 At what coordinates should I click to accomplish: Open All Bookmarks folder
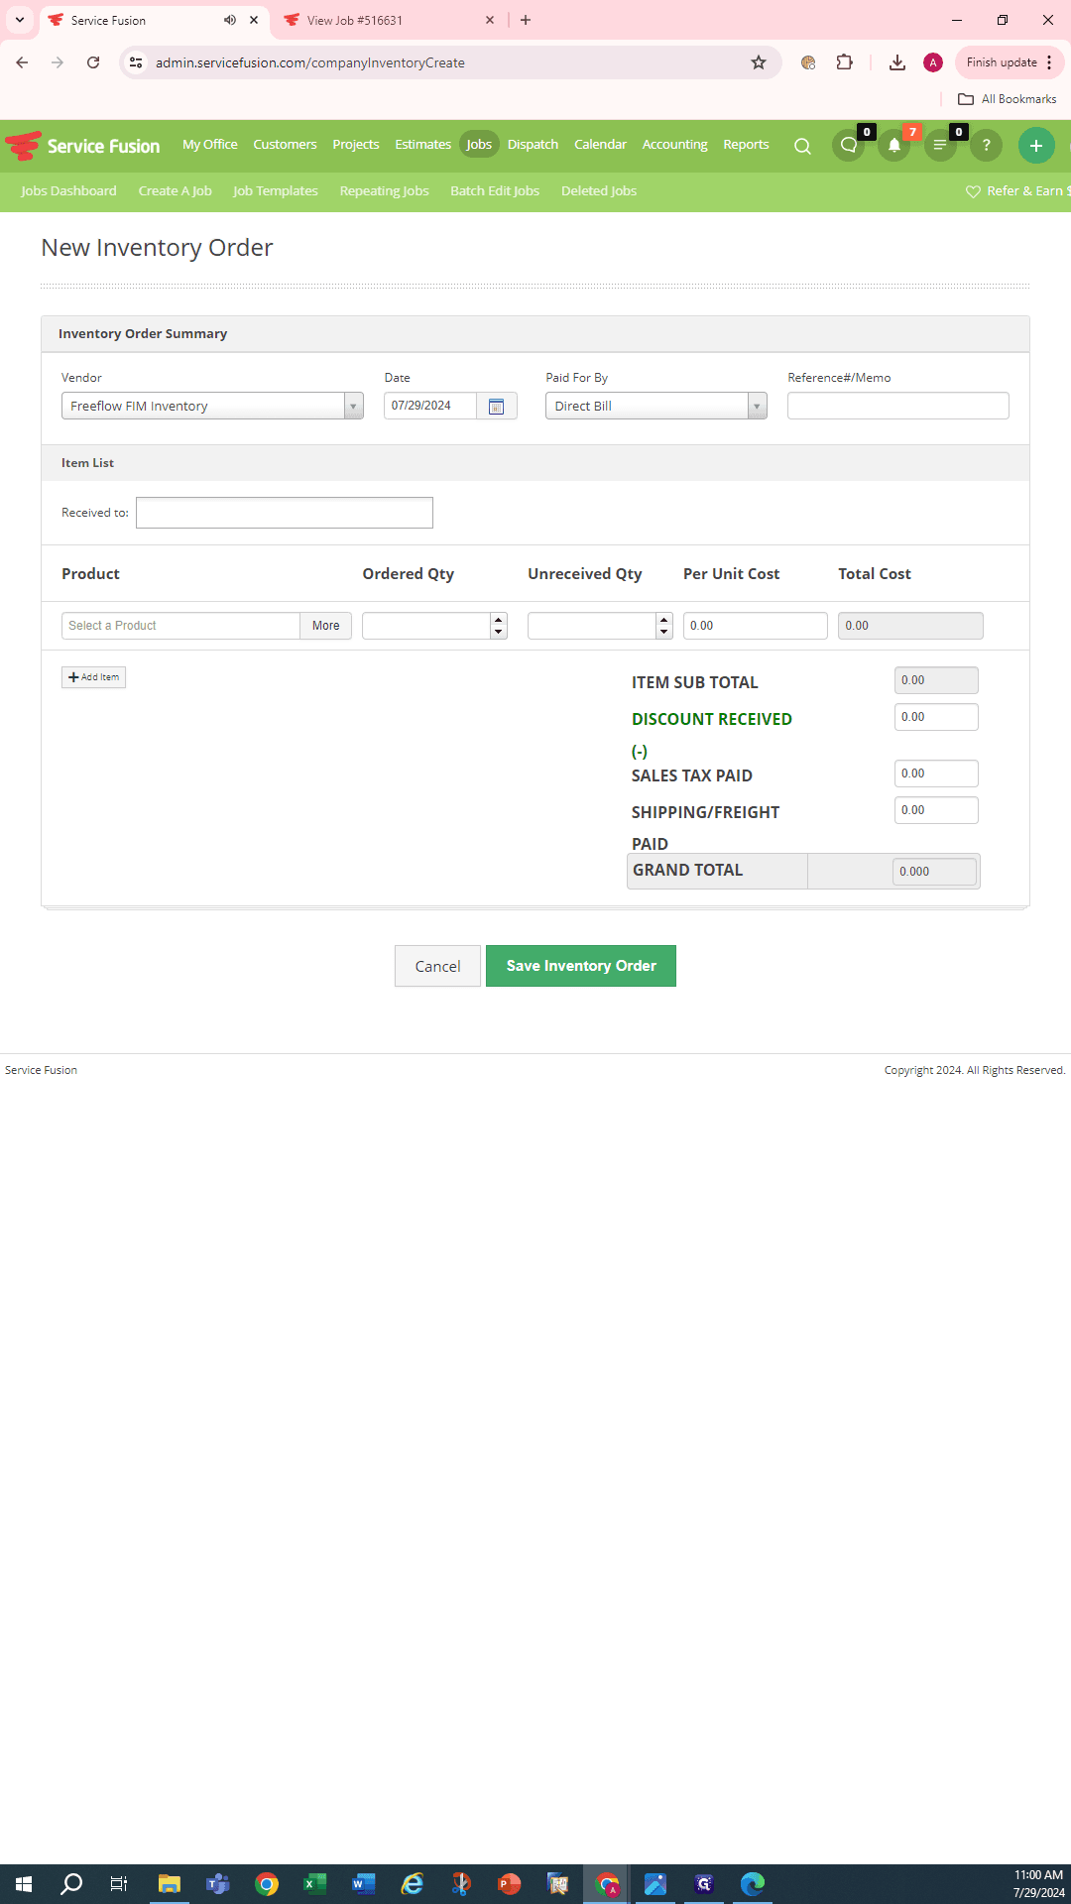1008,99
